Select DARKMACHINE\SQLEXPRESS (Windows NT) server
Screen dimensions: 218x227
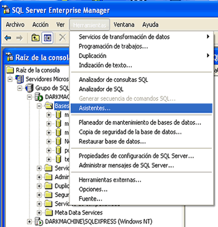point(99,222)
